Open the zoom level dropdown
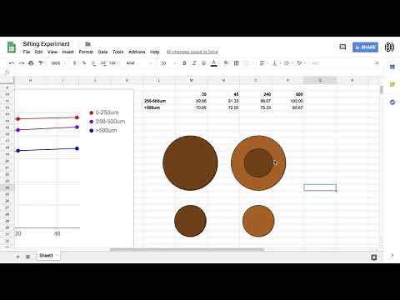 tap(58, 63)
